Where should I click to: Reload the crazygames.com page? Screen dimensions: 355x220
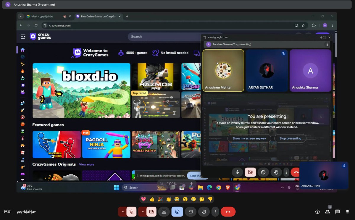tap(36, 25)
